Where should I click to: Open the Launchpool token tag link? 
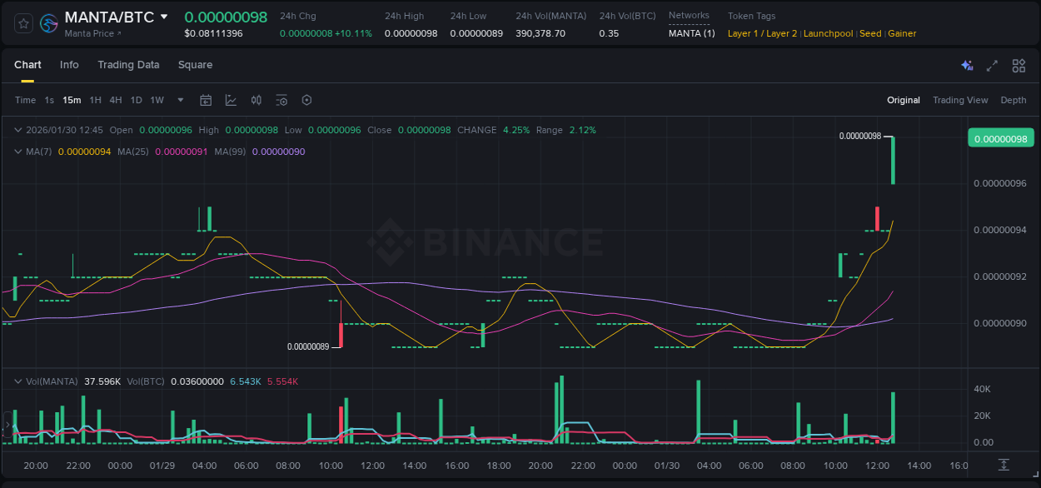pos(828,33)
